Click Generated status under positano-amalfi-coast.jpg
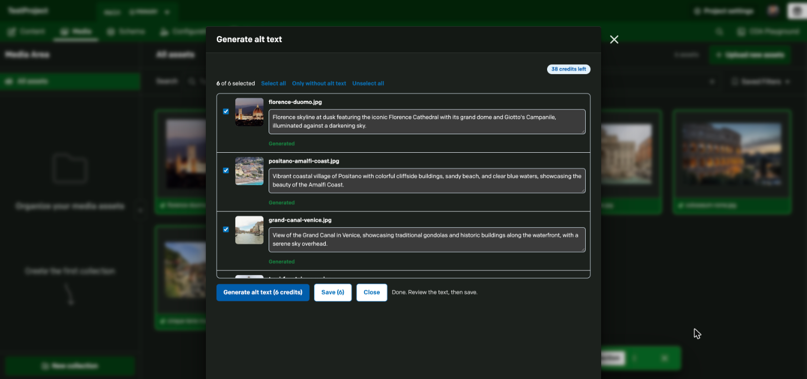The image size is (807, 379). (x=282, y=203)
